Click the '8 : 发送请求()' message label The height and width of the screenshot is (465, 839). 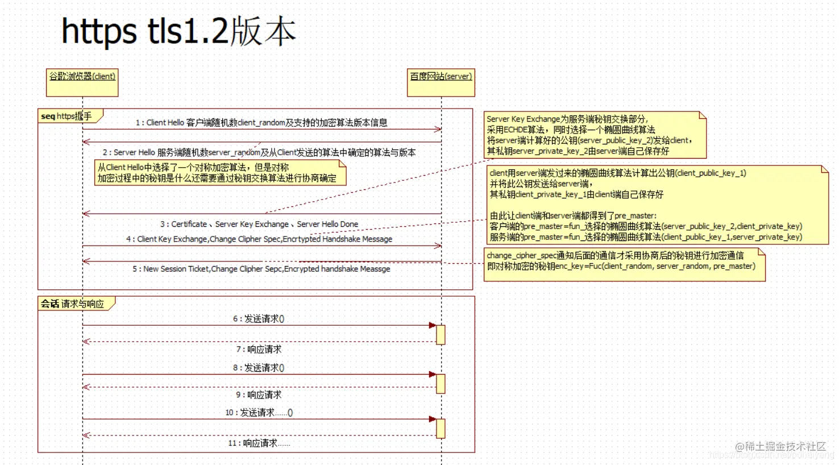(259, 368)
